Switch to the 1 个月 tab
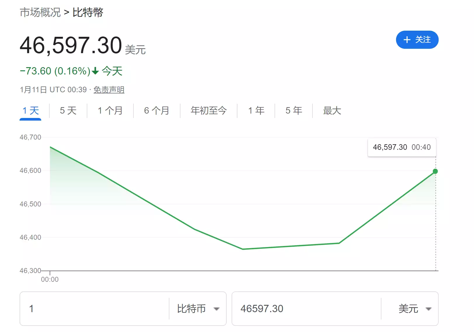 click(110, 111)
